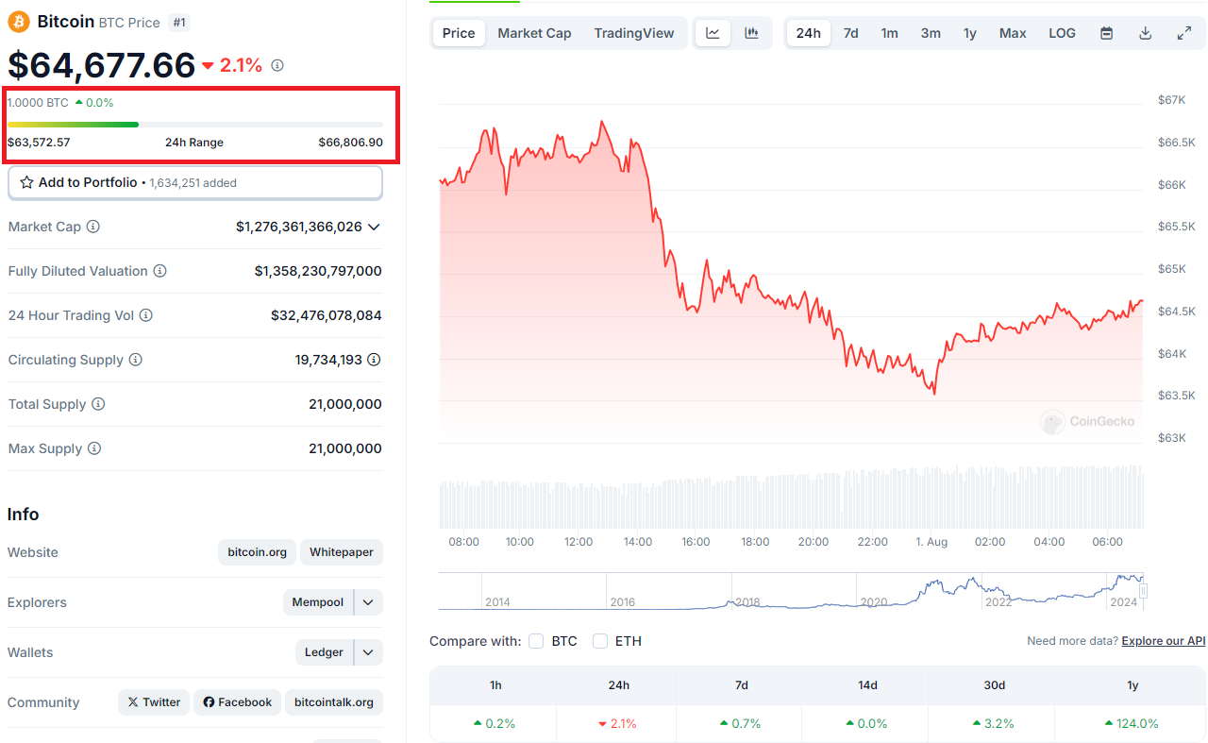Click the 24h Range progress bar
This screenshot has height=743, width=1208.
pos(195,124)
